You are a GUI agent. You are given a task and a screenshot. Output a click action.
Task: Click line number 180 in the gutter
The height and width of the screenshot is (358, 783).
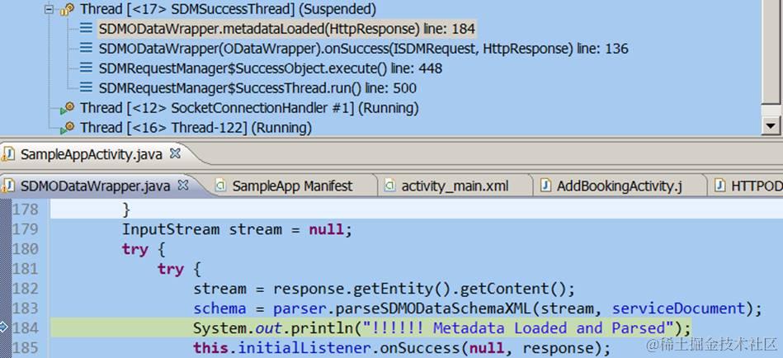26,248
